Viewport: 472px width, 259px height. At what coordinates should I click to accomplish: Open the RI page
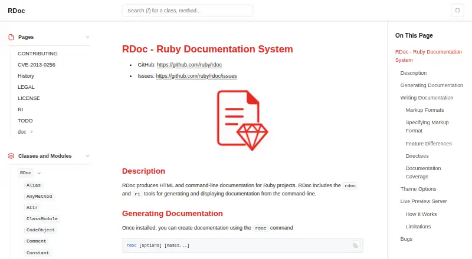(x=20, y=109)
